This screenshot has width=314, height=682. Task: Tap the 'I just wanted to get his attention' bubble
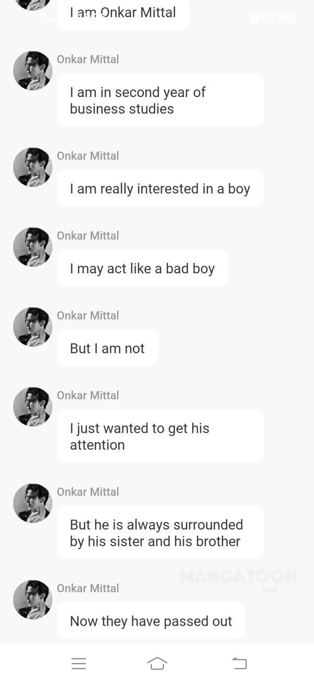point(160,435)
